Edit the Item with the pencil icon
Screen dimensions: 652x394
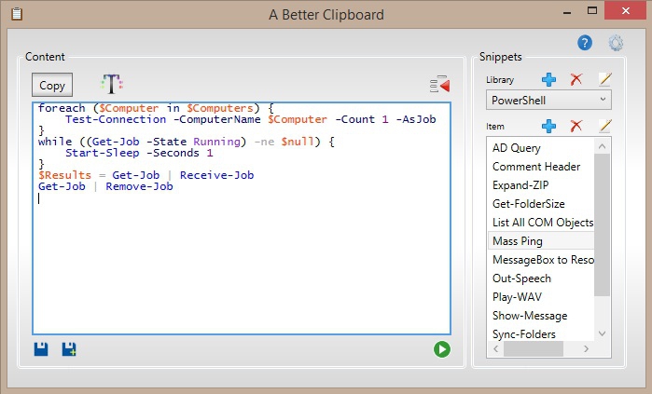(605, 126)
